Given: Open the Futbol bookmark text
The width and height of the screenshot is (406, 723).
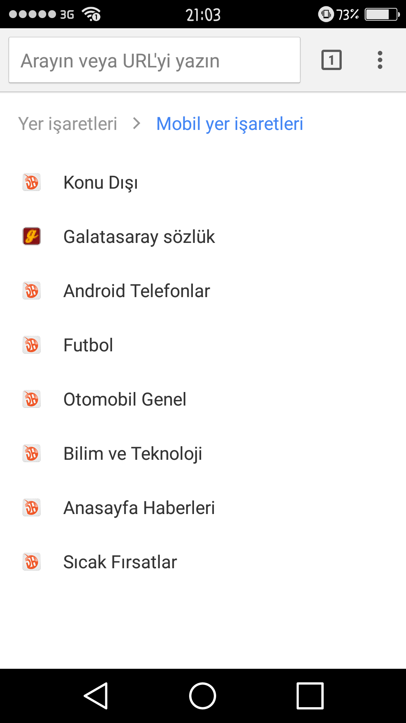Looking at the screenshot, I should (x=88, y=345).
